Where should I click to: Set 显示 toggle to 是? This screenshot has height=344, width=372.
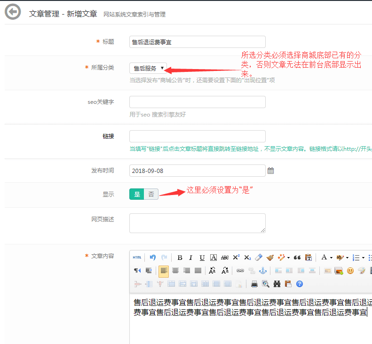(x=137, y=194)
